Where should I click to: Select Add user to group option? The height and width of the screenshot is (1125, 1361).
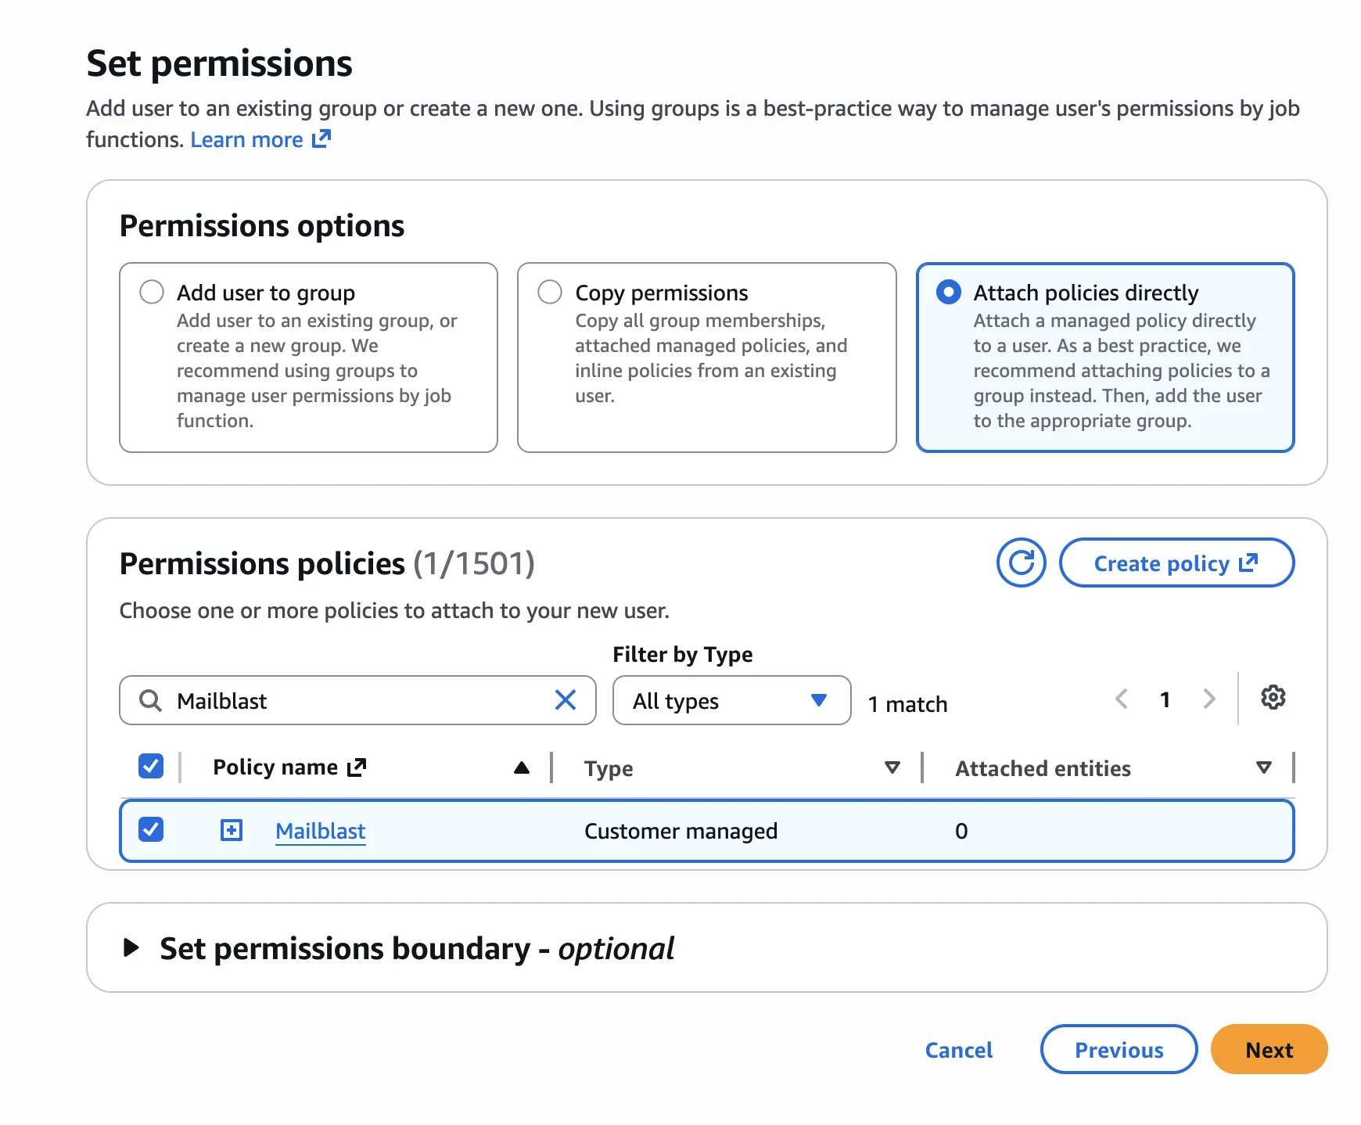click(152, 292)
